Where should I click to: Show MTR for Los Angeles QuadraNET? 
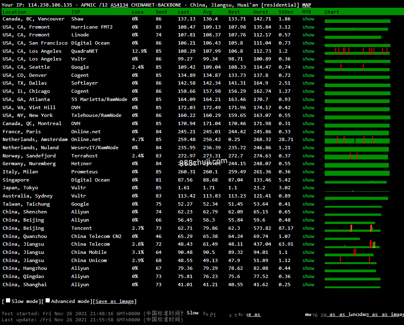[x=308, y=51]
